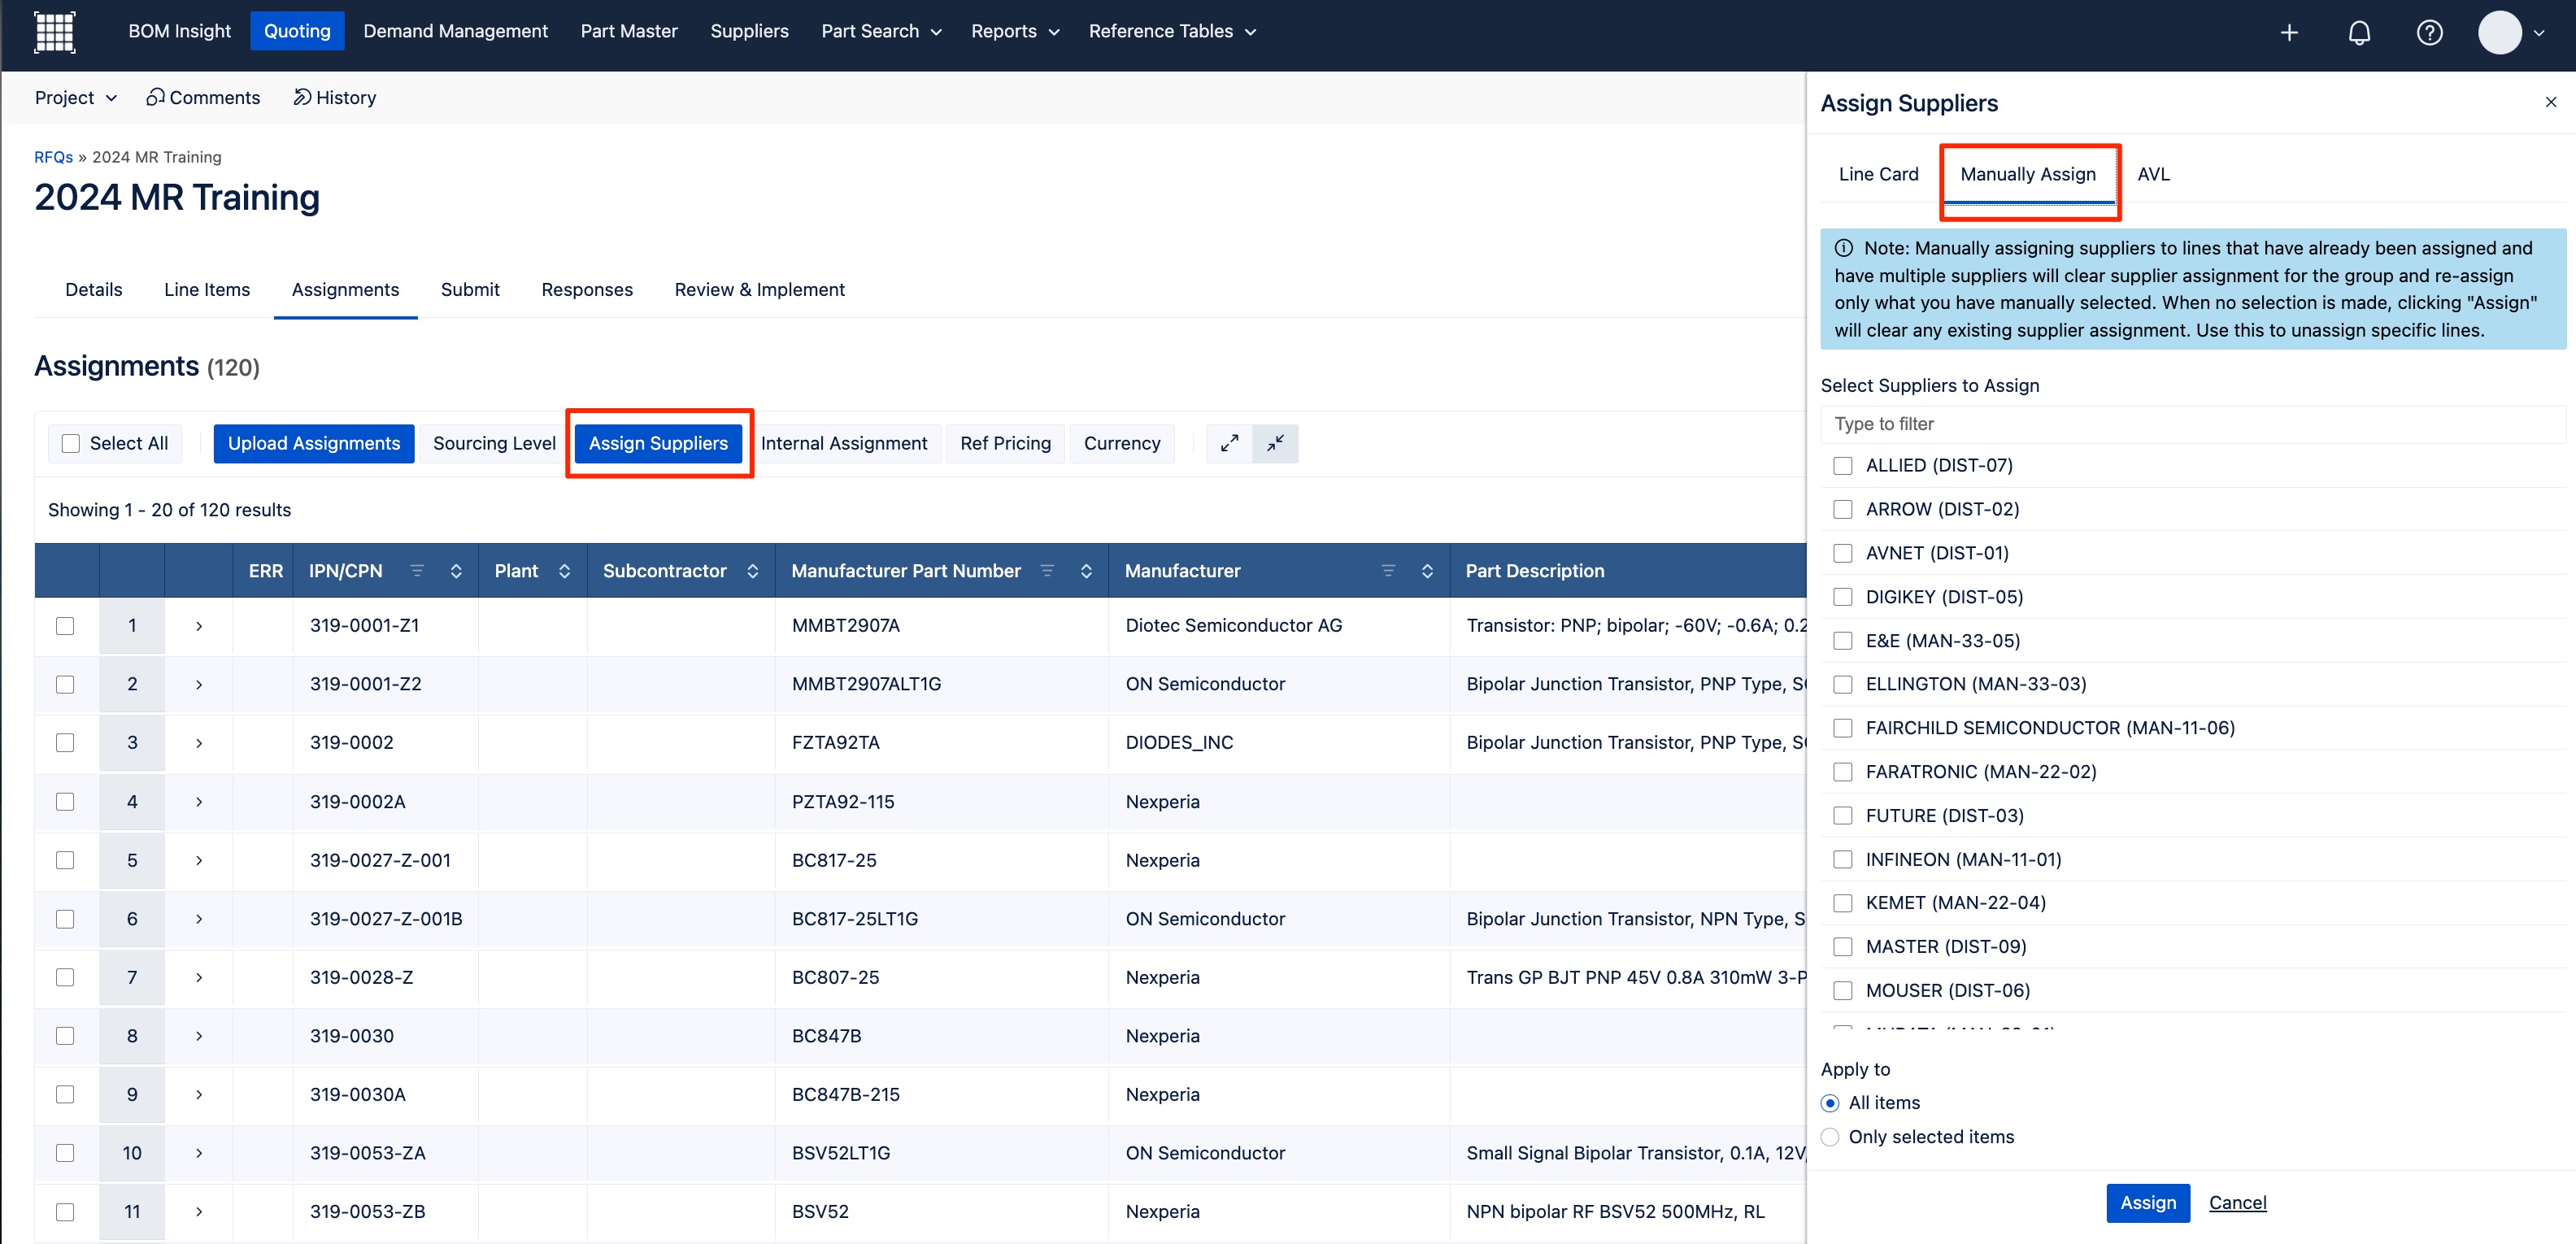Click Manufacturer Part Number filter icon

click(1047, 570)
